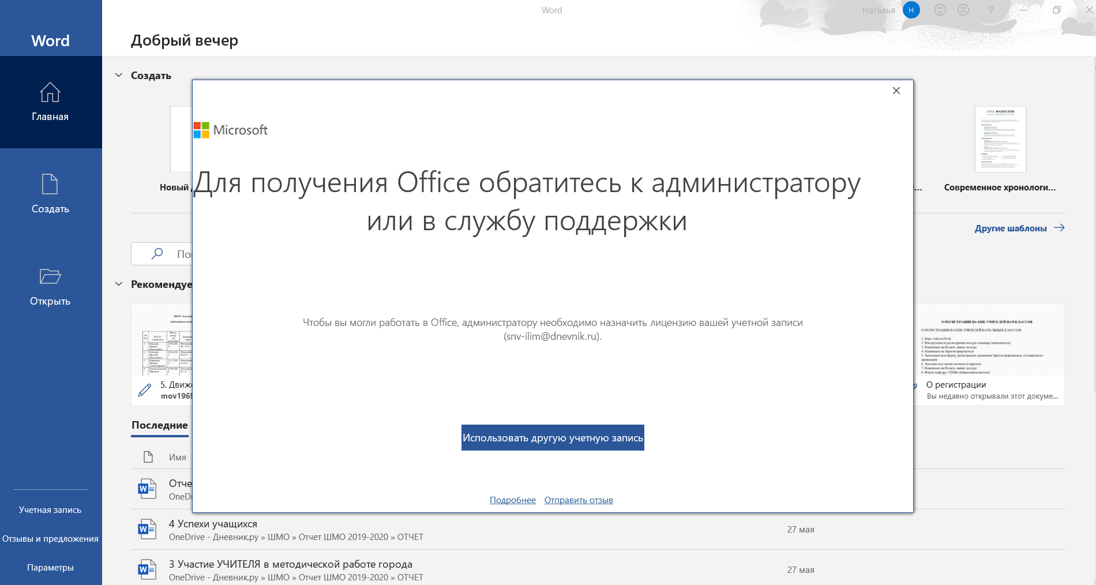This screenshot has width=1096, height=585.
Task: Sort by Имя column header
Action: click(x=178, y=457)
